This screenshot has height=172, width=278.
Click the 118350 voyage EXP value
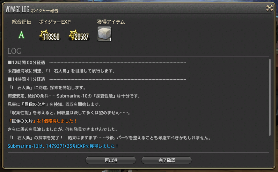(51, 37)
